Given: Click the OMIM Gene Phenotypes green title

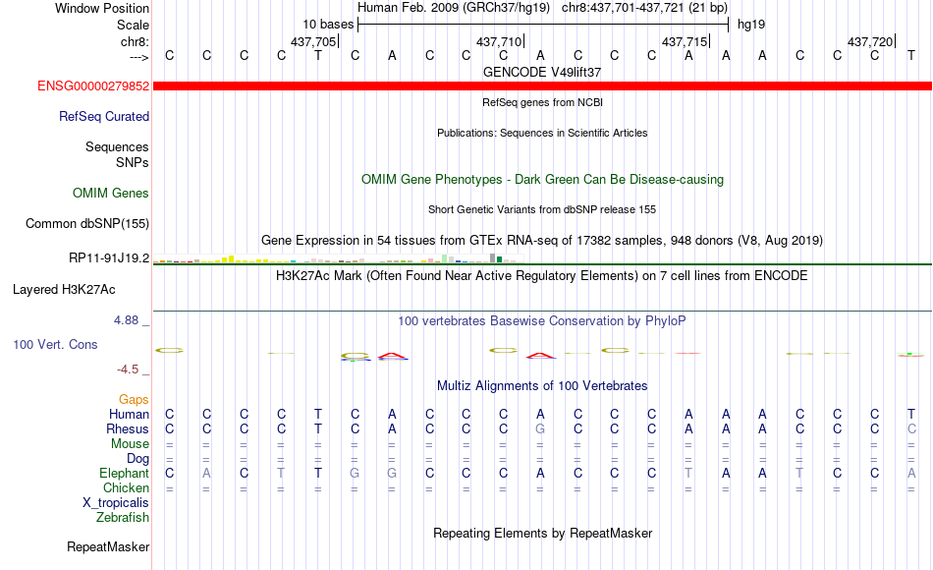Looking at the screenshot, I should pos(542,179).
